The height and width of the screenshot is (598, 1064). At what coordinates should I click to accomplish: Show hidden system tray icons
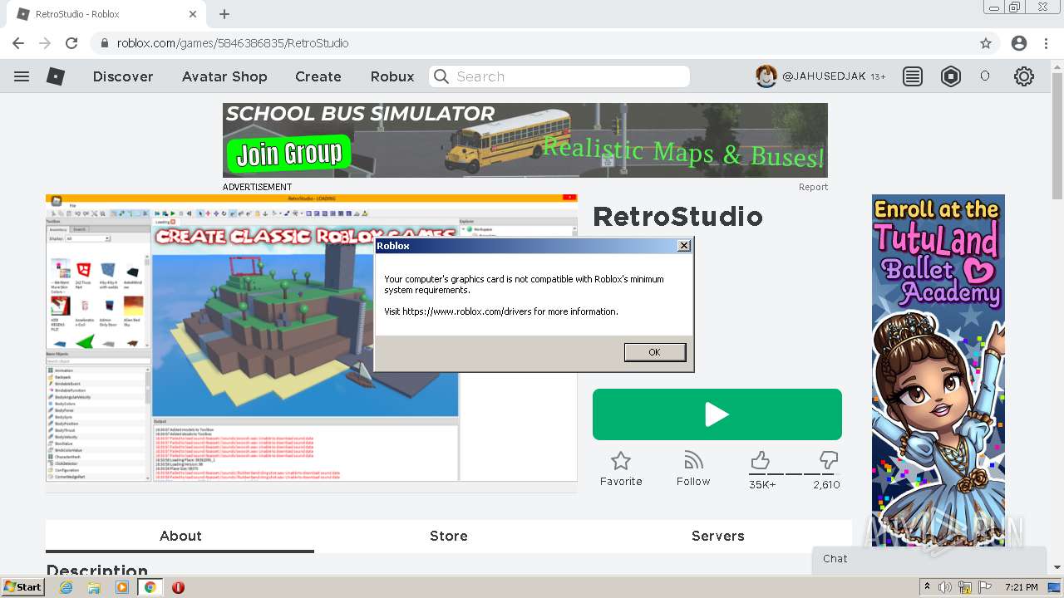point(928,587)
